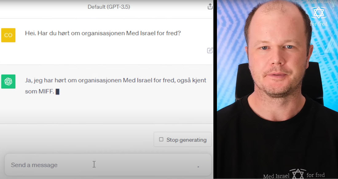The height and width of the screenshot is (179, 338).
Task: Click the reply line starting with Ja, jeg har
Action: coord(116,80)
